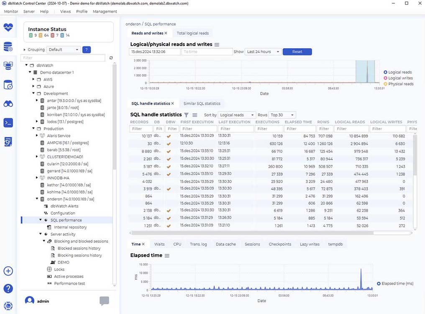Open the Show Last 24 hours dropdown

tap(263, 51)
